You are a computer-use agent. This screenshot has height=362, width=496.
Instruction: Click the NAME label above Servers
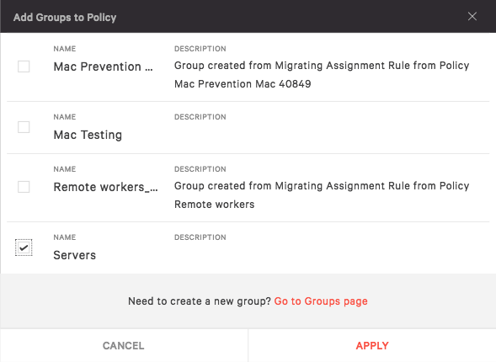pos(65,237)
